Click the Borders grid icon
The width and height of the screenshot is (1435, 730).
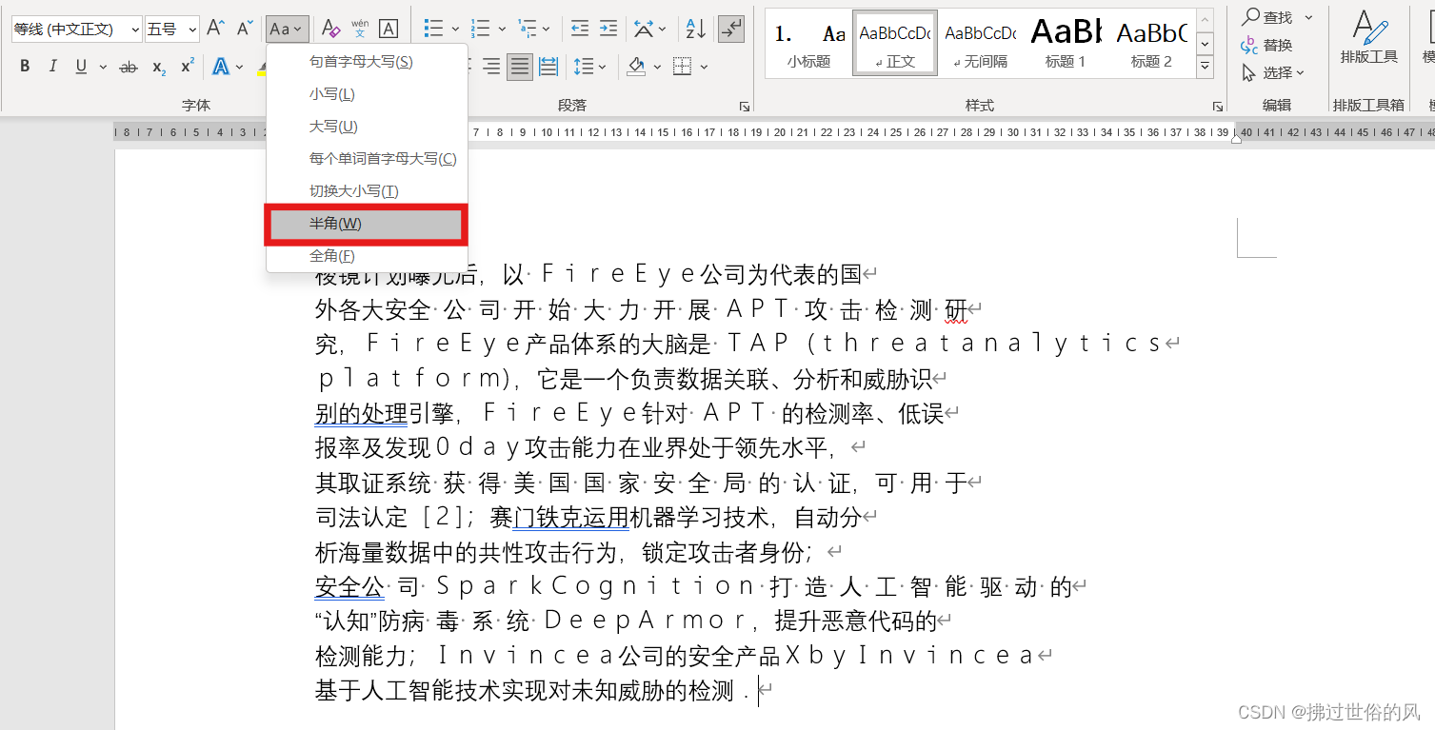[682, 67]
